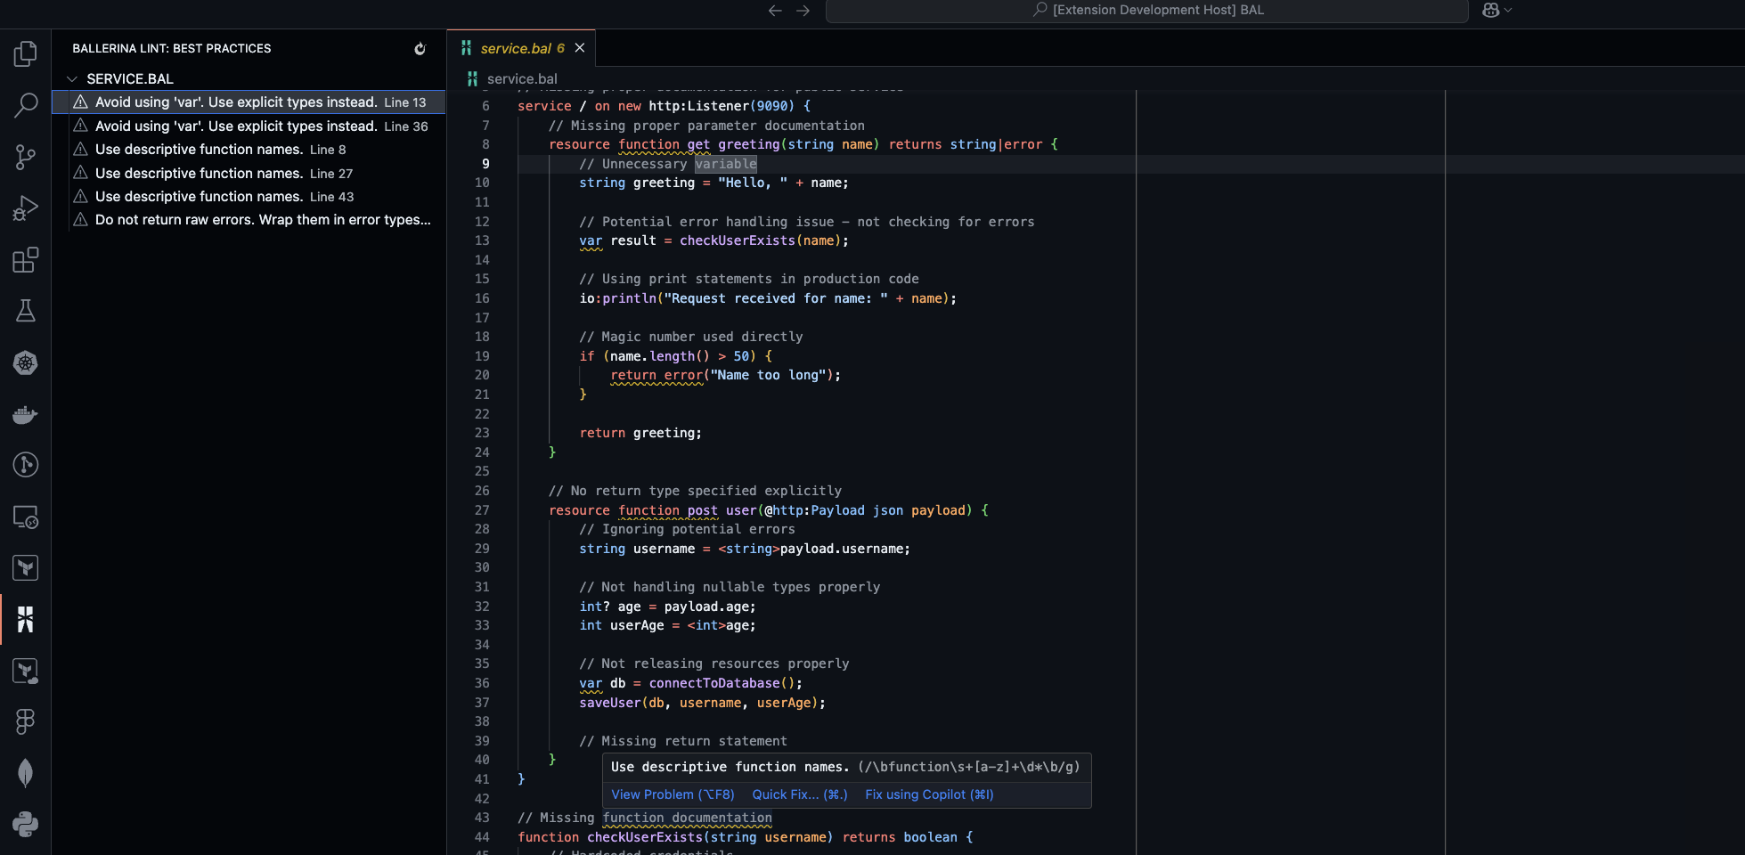The image size is (1745, 855).
Task: Click Quick Fix link in hover popup
Action: [x=800, y=794]
